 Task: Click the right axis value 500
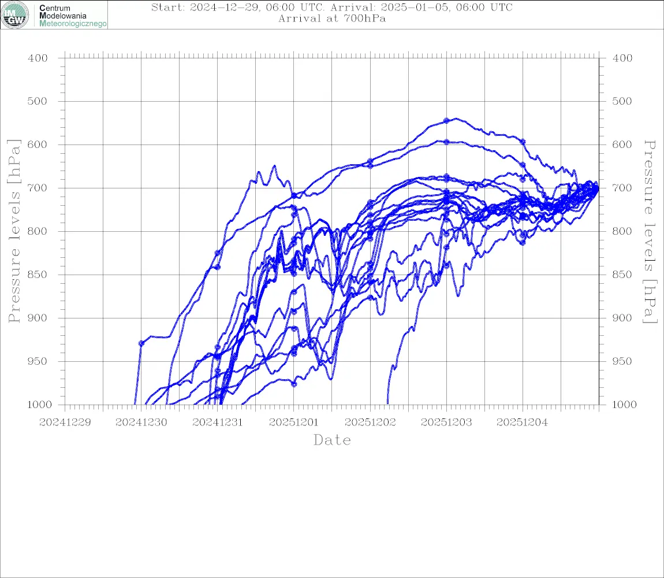click(x=622, y=101)
